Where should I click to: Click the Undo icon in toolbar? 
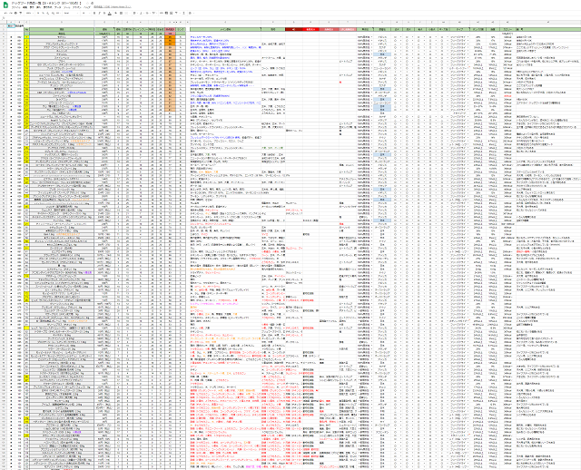5,13
